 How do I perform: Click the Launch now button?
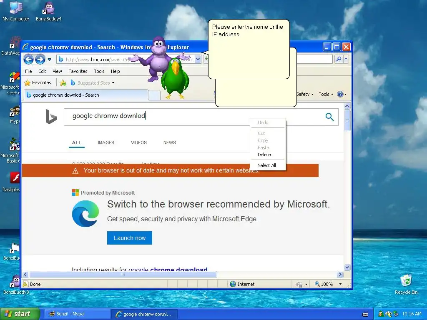point(130,238)
